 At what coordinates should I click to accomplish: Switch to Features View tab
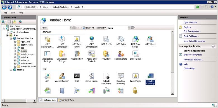48,100
